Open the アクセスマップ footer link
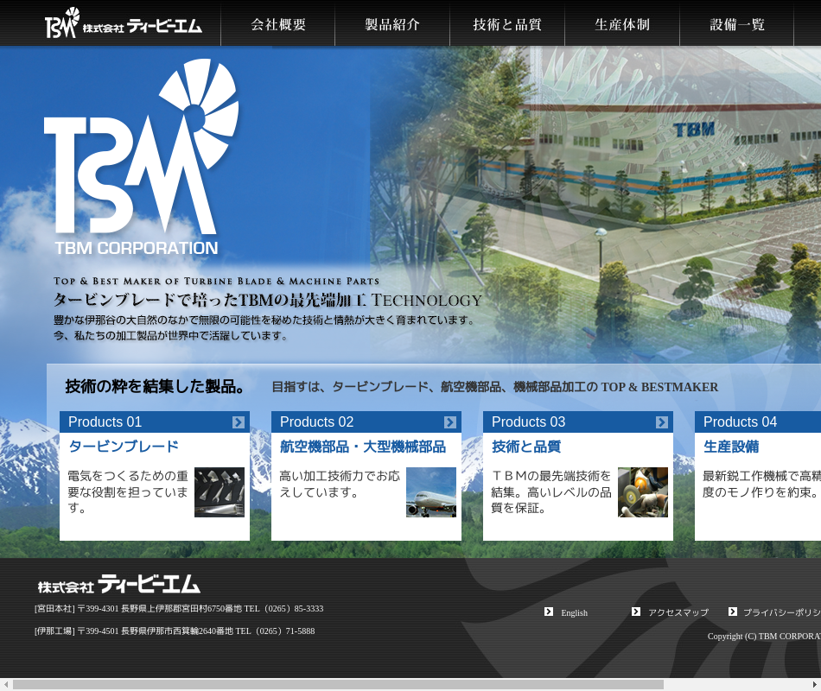 (678, 612)
